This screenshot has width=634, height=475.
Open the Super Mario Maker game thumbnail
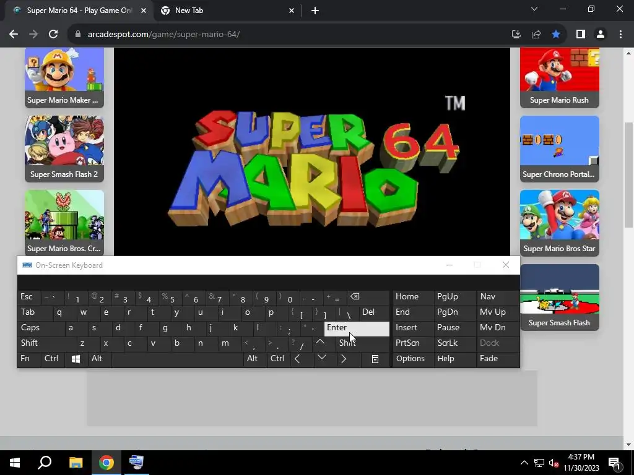click(x=64, y=77)
